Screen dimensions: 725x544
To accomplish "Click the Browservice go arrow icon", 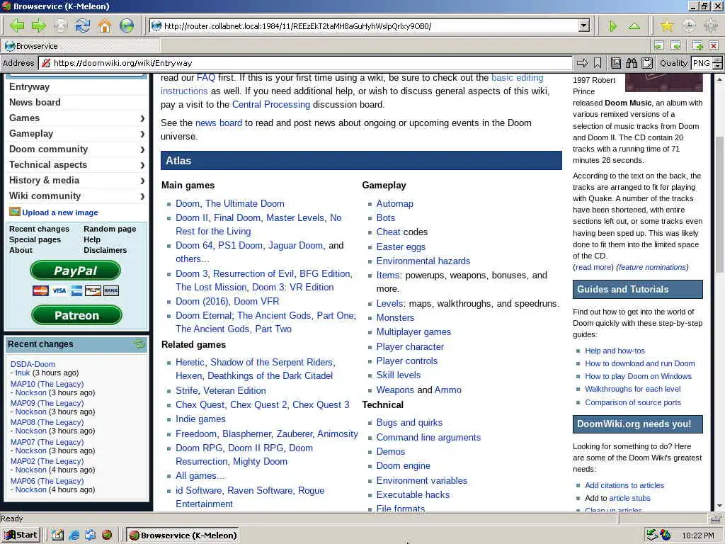I will click(x=582, y=63).
